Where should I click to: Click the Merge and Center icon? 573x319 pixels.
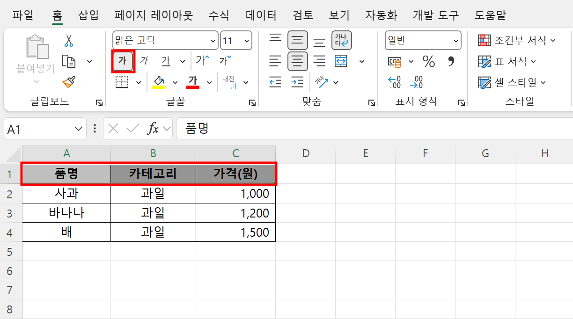point(341,61)
